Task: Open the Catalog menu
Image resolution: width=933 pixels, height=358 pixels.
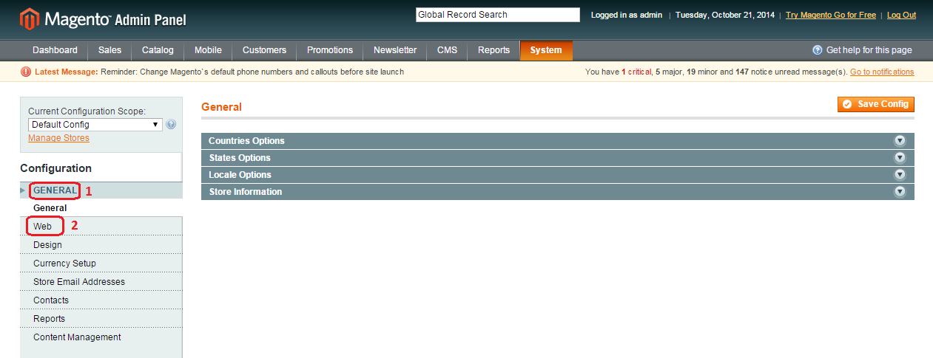Action: 158,50
